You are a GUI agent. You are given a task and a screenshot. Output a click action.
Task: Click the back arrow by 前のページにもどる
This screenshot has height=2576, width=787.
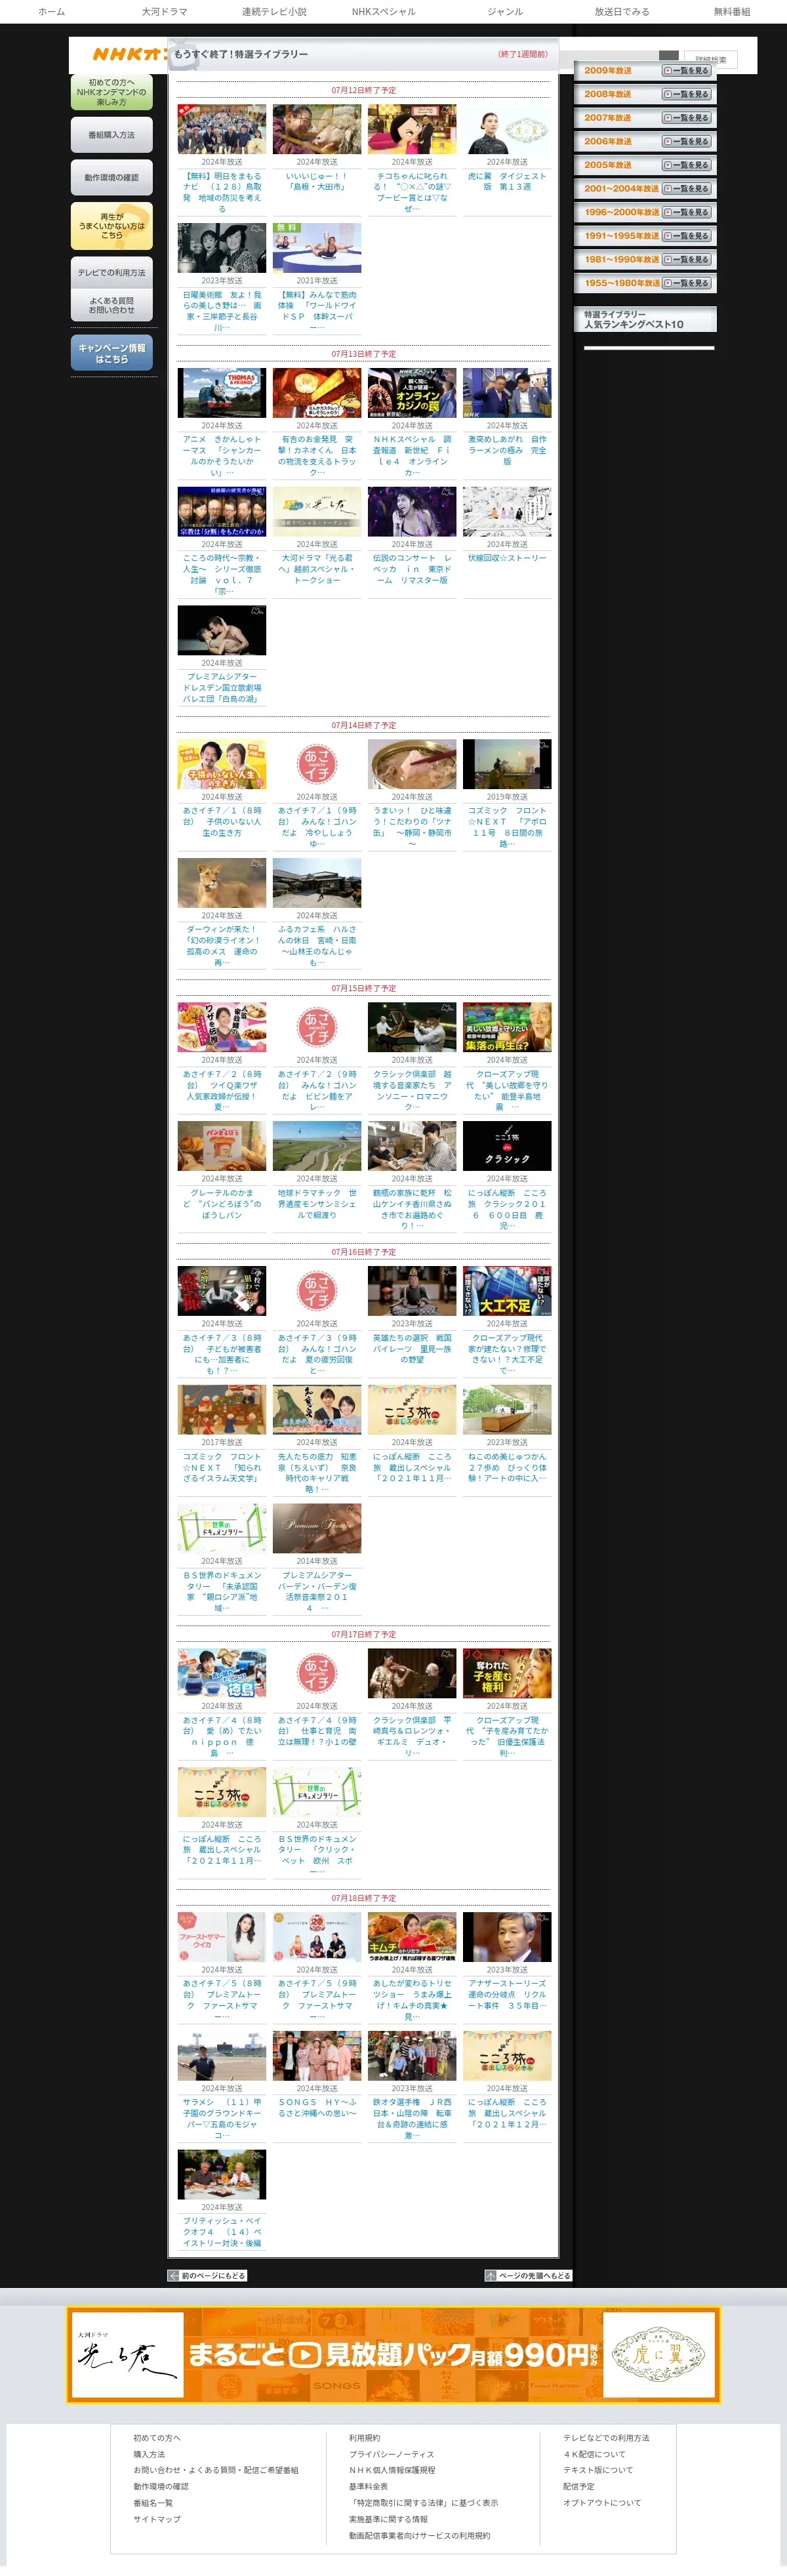click(173, 2275)
